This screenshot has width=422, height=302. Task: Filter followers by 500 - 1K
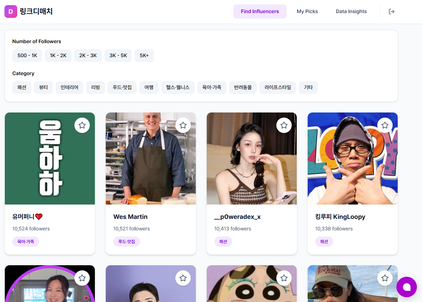pyautogui.click(x=27, y=56)
